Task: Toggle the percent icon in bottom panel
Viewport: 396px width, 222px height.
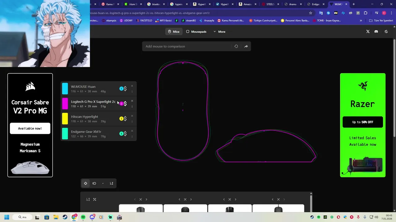Action: 95,199
